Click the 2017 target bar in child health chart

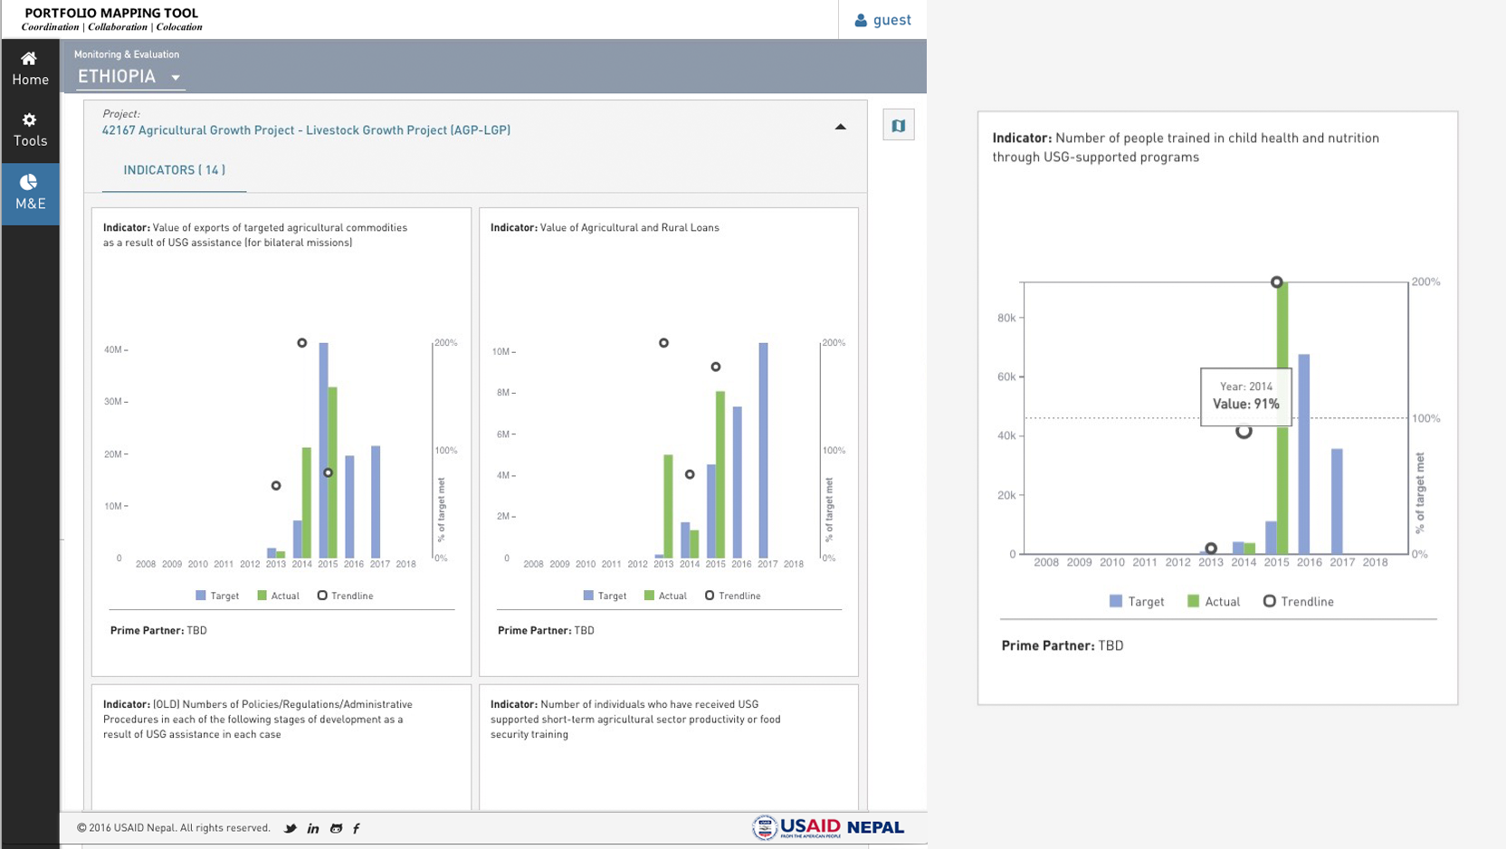click(x=1337, y=501)
